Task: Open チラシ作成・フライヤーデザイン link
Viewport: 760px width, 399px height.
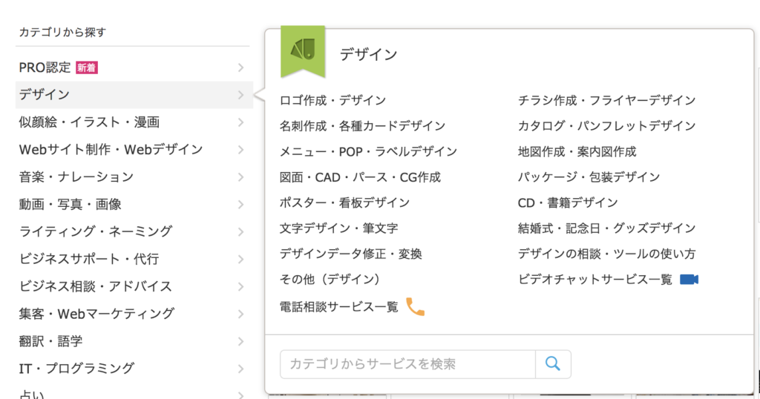Action: (606, 100)
